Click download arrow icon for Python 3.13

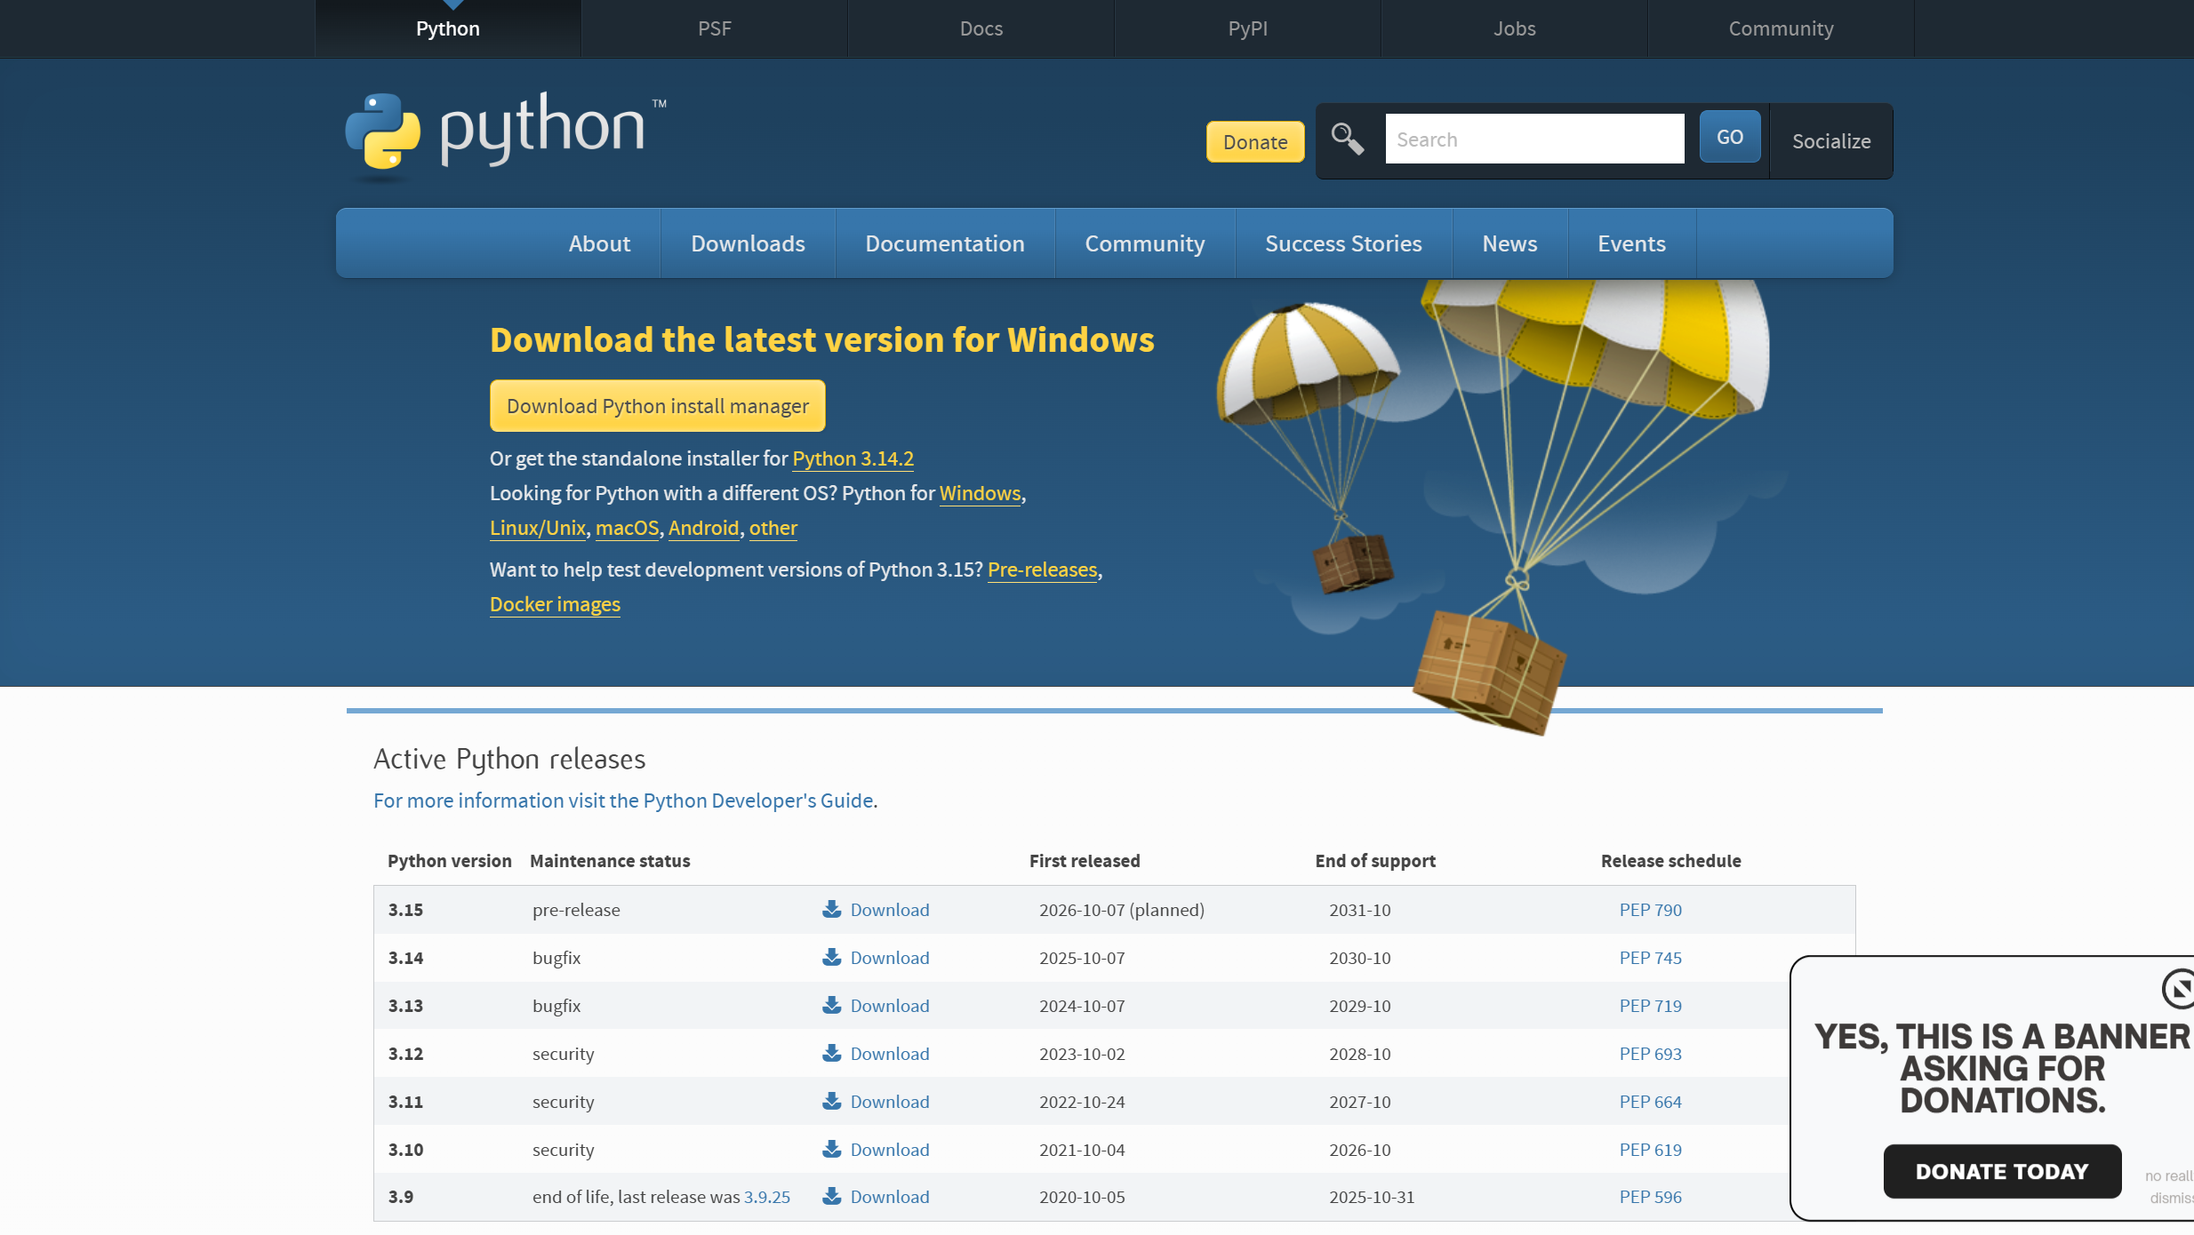[x=831, y=1005]
